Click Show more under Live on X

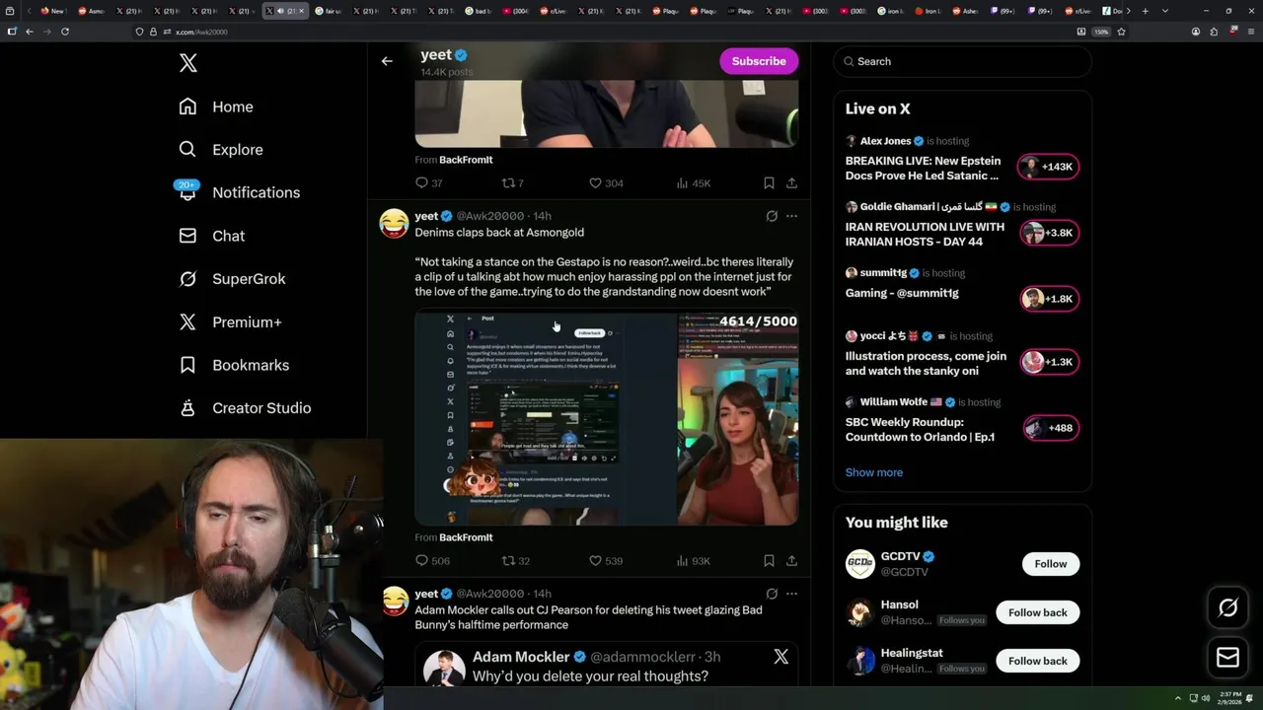point(873,472)
